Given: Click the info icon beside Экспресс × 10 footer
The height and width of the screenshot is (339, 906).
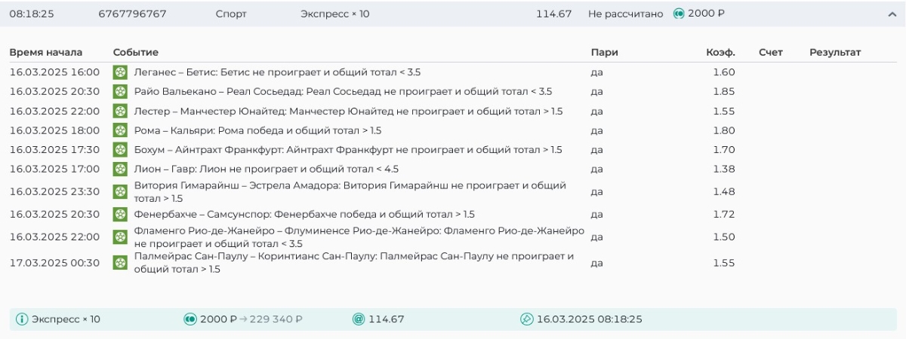Looking at the screenshot, I should pyautogui.click(x=21, y=319).
